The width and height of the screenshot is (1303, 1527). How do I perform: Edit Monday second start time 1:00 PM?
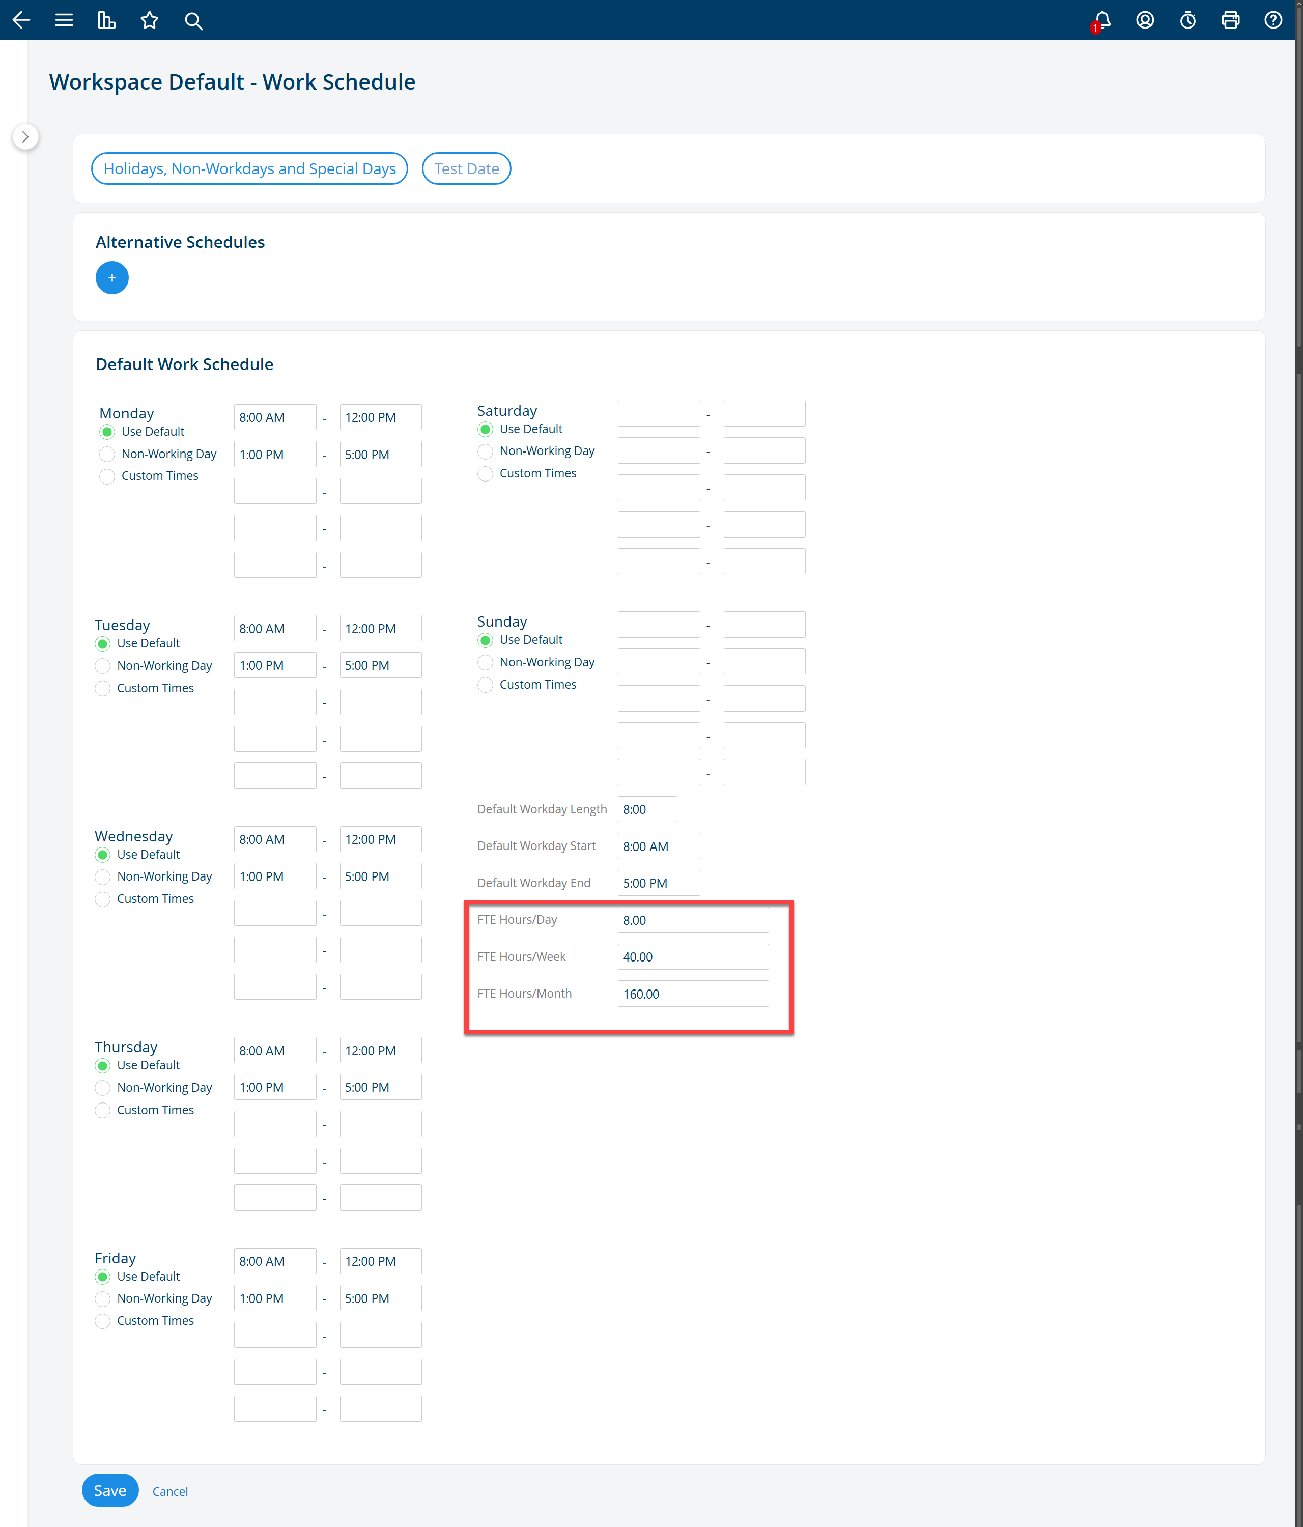tap(275, 454)
